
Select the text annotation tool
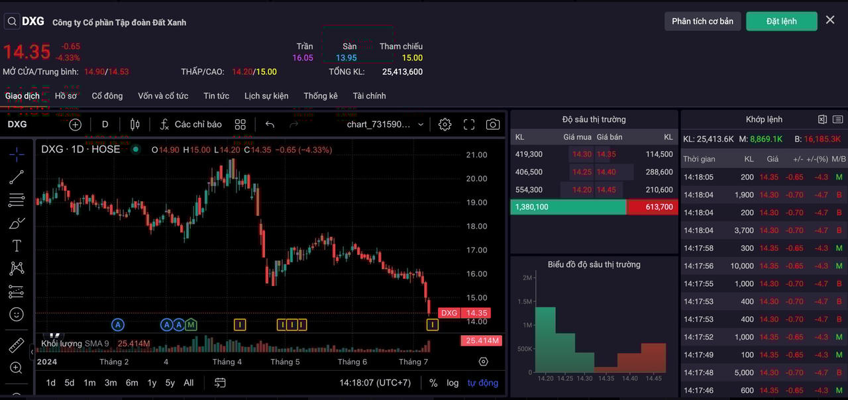pyautogui.click(x=17, y=246)
